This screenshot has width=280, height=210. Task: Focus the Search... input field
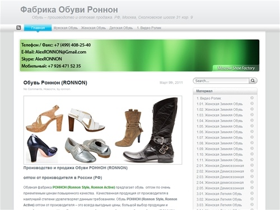(221, 81)
